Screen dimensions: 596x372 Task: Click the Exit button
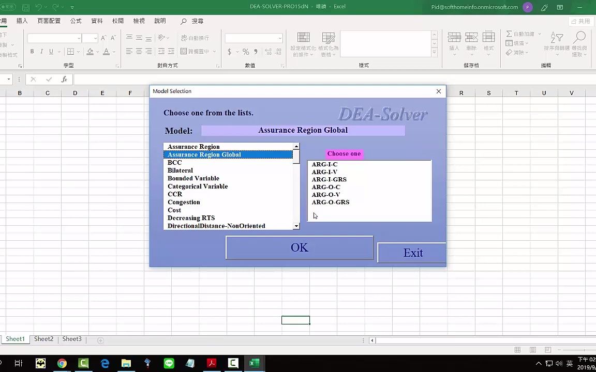point(412,253)
